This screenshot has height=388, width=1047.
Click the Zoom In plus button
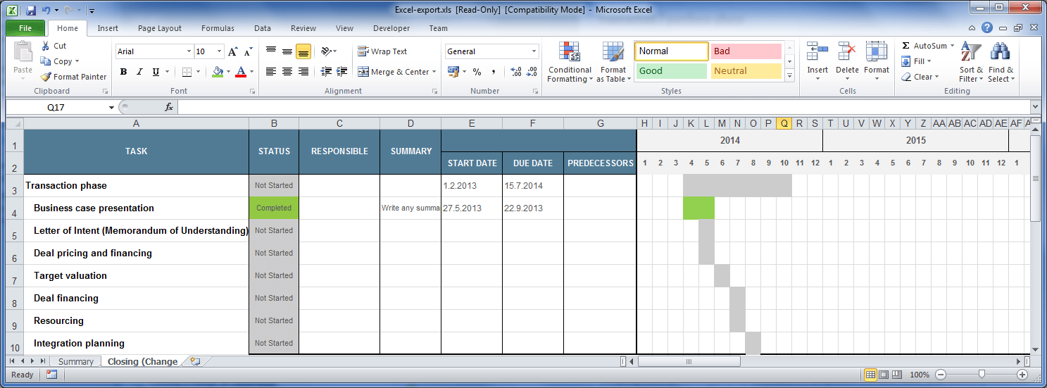(1022, 375)
